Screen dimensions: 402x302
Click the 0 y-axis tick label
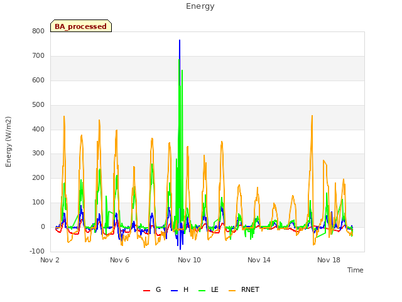click(43, 227)
